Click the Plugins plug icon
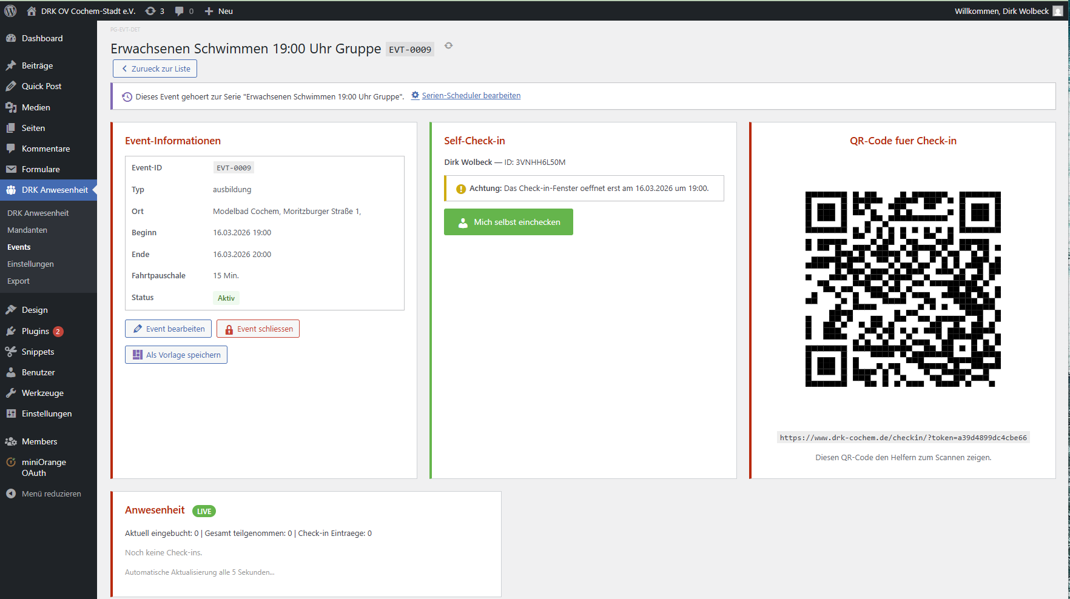This screenshot has height=599, width=1070. [11, 331]
